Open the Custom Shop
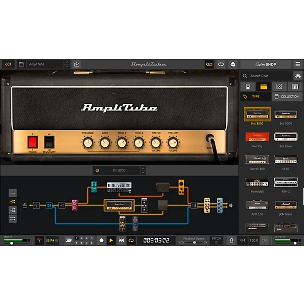Viewport: 304px width, 304px height. tap(265, 64)
